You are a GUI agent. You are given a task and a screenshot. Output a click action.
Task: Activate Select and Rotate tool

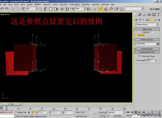pyautogui.click(x=67, y=9)
